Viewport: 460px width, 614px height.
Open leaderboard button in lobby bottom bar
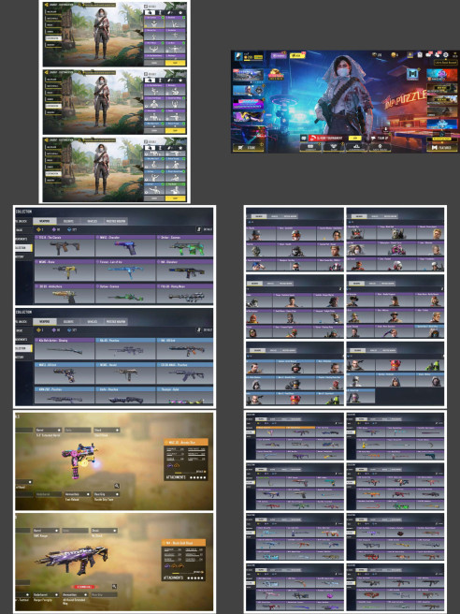(356, 147)
